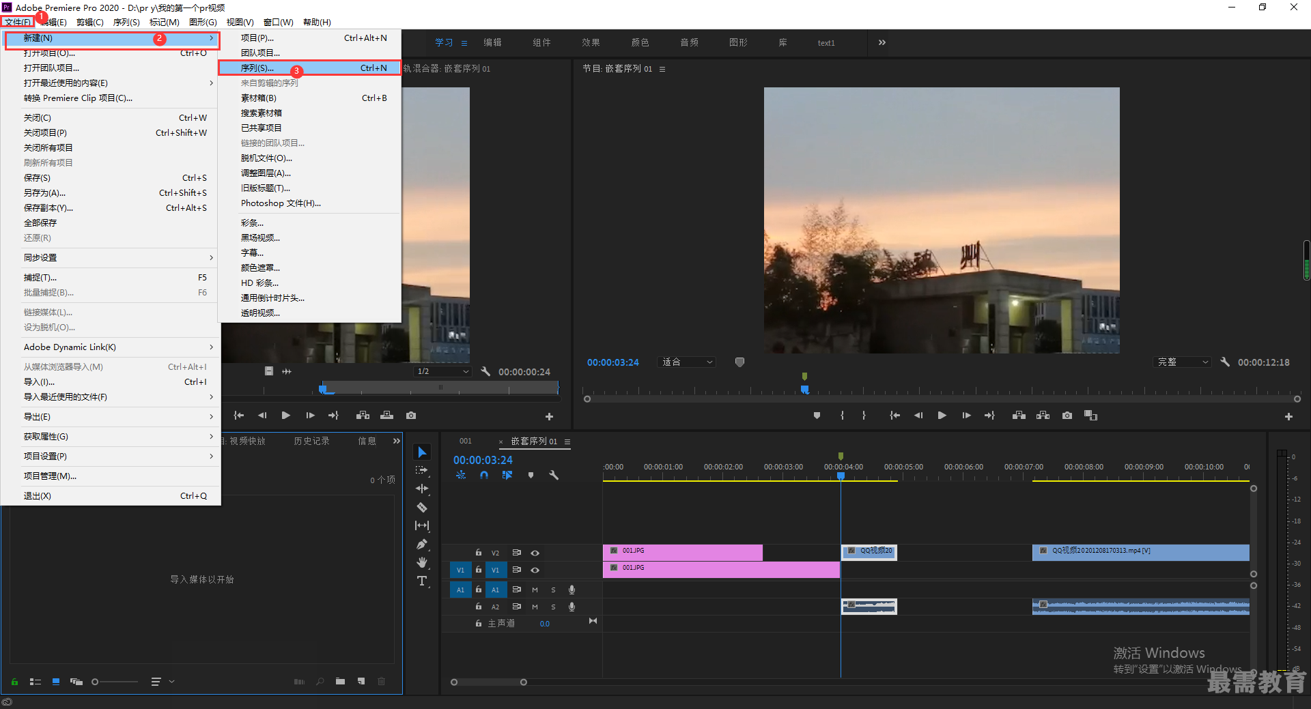Choose 序列(S)... from New submenu
1311x709 pixels.
click(x=309, y=68)
